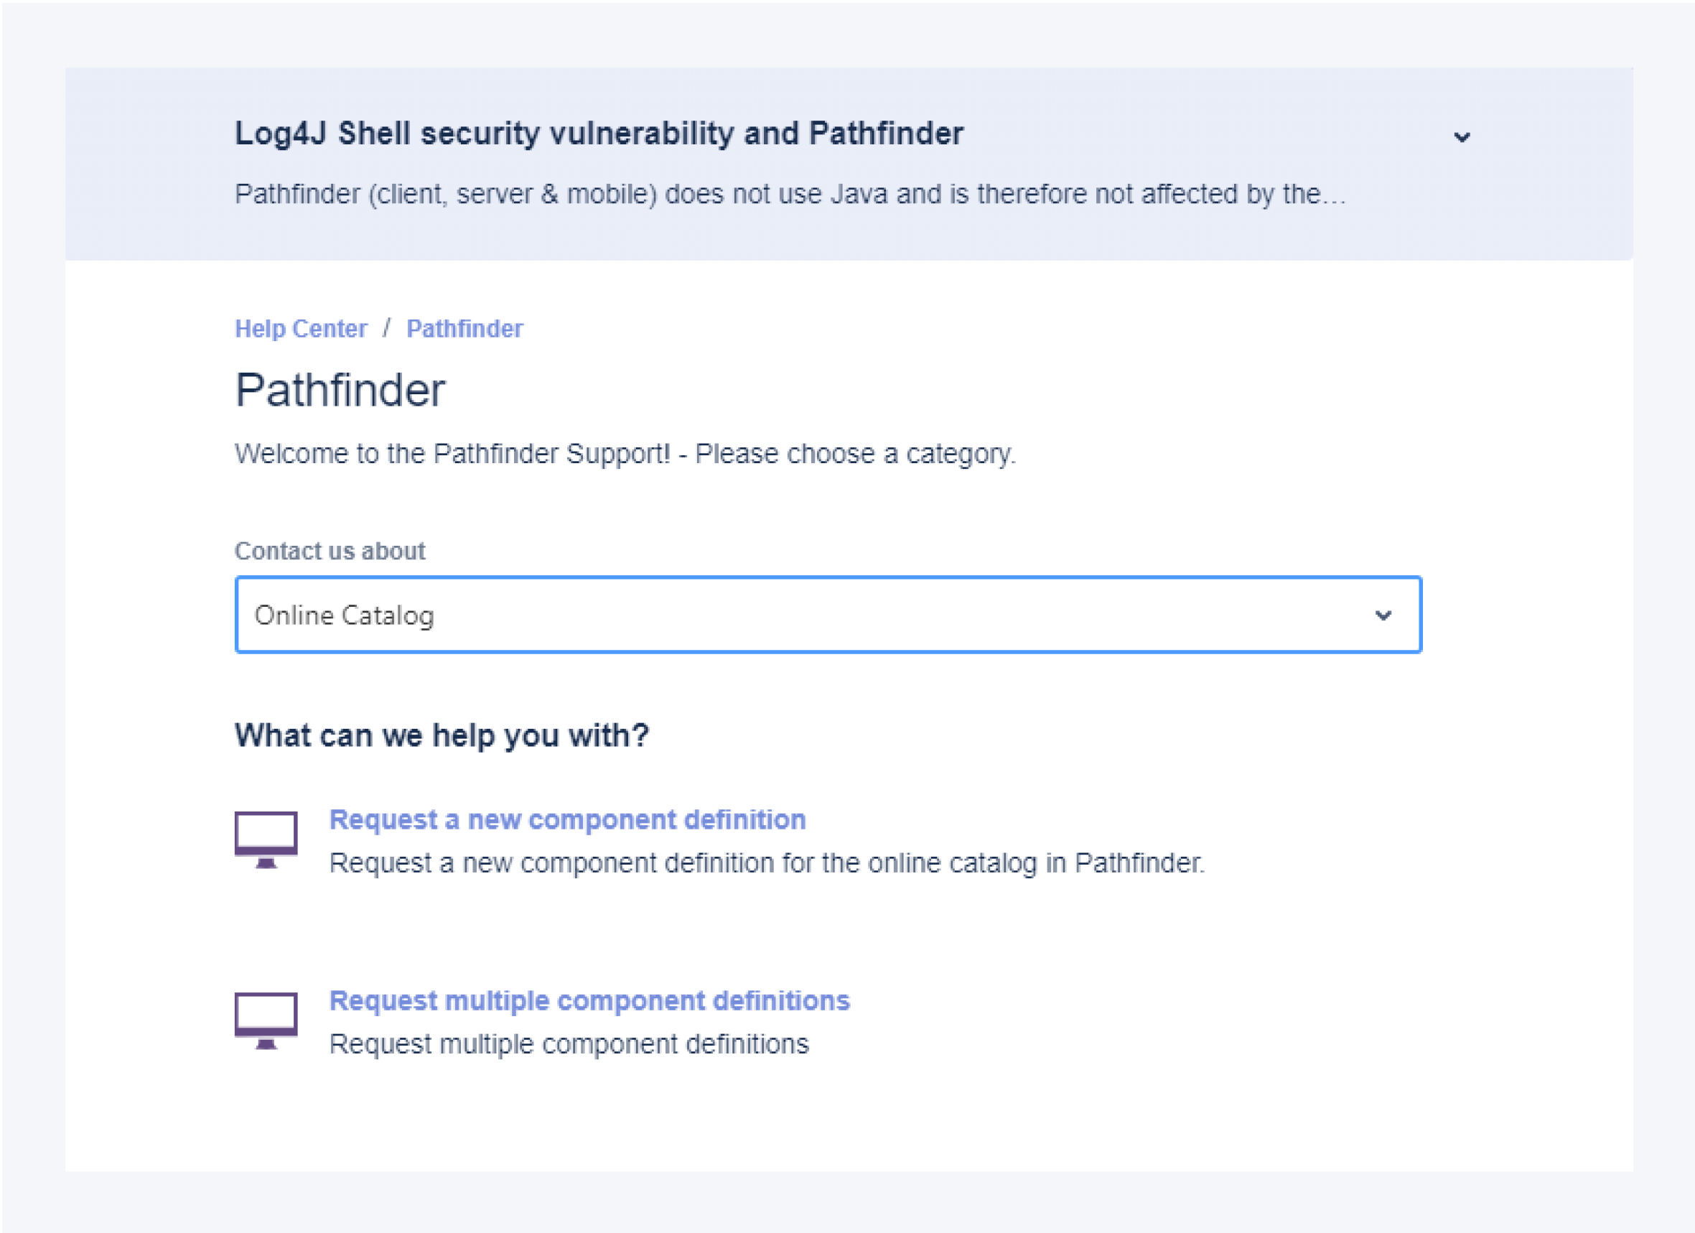The height and width of the screenshot is (1233, 1695).
Task: Open the Pathfinder breadcrumb link
Action: point(464,328)
